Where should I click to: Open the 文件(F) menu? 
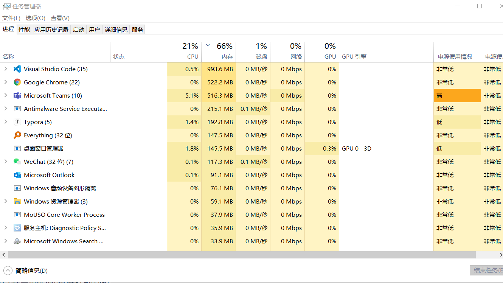(11, 18)
